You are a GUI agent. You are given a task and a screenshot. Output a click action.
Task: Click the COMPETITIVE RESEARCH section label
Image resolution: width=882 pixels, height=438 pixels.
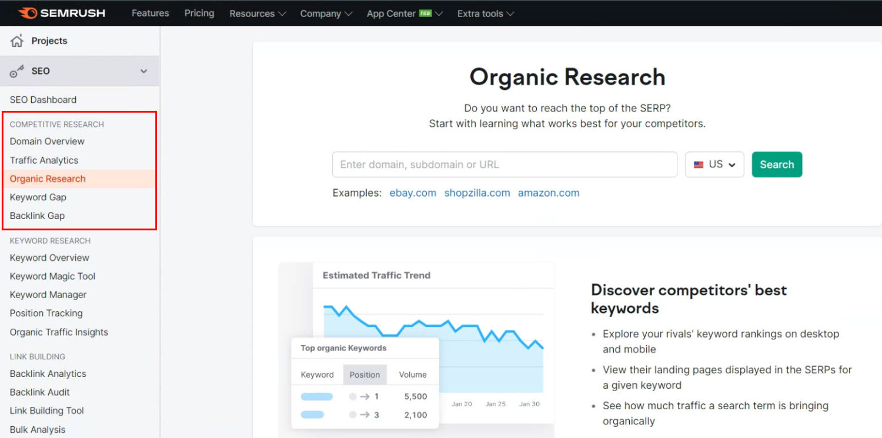click(x=57, y=124)
